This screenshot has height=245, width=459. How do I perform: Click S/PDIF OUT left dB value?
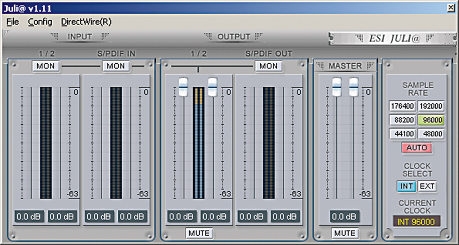click(x=252, y=217)
